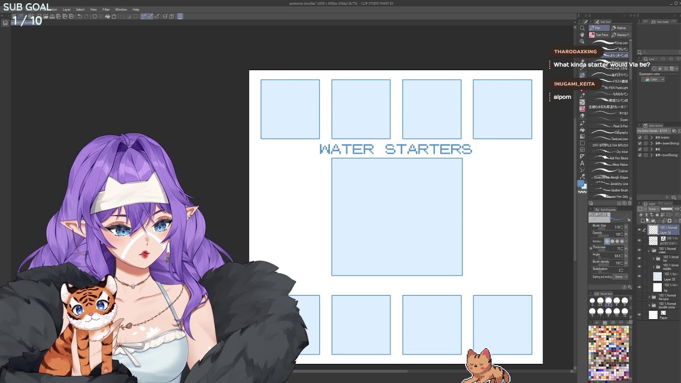Uncheck the (cool.Strong) auto action checkbox

click(640, 155)
